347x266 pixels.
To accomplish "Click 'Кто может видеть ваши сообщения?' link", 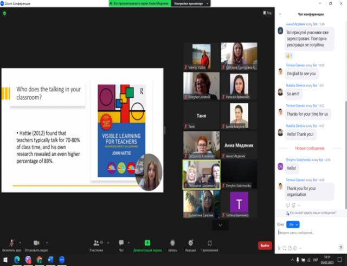I will coord(313,213).
